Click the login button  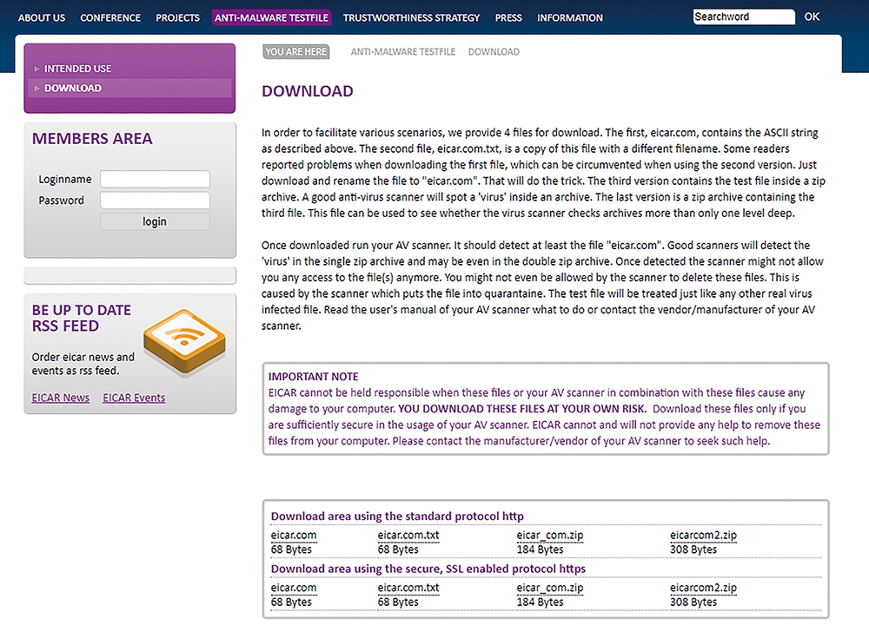[155, 221]
